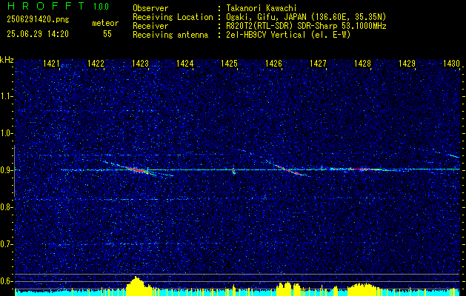Click the Receiver label

(x=150, y=26)
